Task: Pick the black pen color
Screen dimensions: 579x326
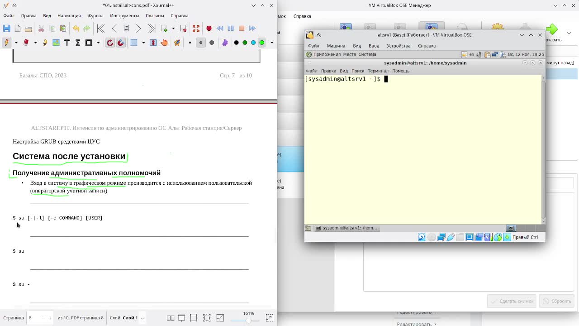Action: tap(236, 43)
